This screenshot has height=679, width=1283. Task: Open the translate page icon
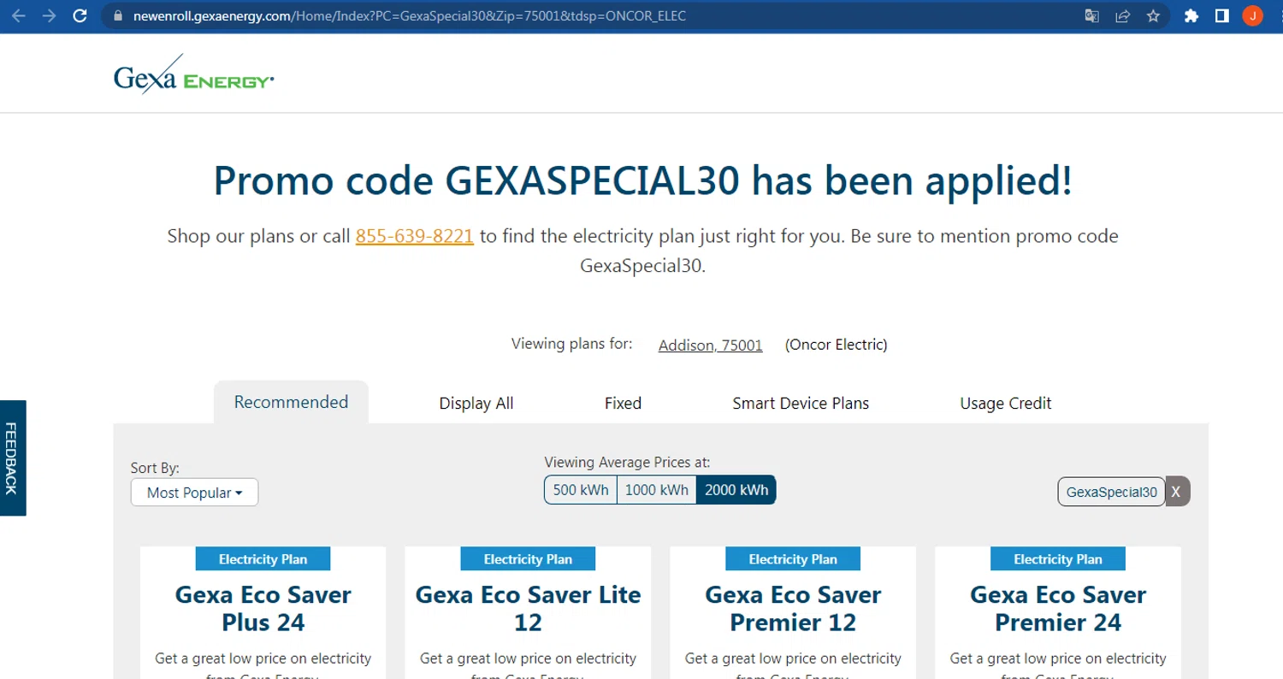coord(1091,15)
